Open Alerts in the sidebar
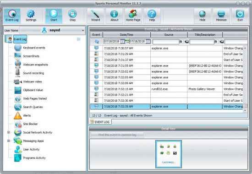Image resolution: width=252 pixels, height=174 pixels. (27, 115)
